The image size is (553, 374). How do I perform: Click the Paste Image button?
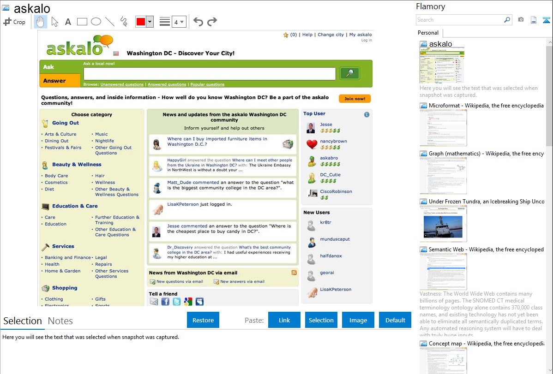pos(358,320)
